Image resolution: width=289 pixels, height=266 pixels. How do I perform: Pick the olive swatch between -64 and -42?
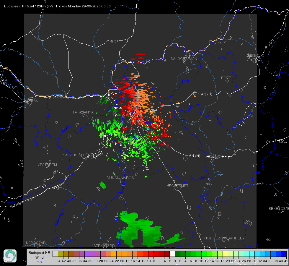61,254
